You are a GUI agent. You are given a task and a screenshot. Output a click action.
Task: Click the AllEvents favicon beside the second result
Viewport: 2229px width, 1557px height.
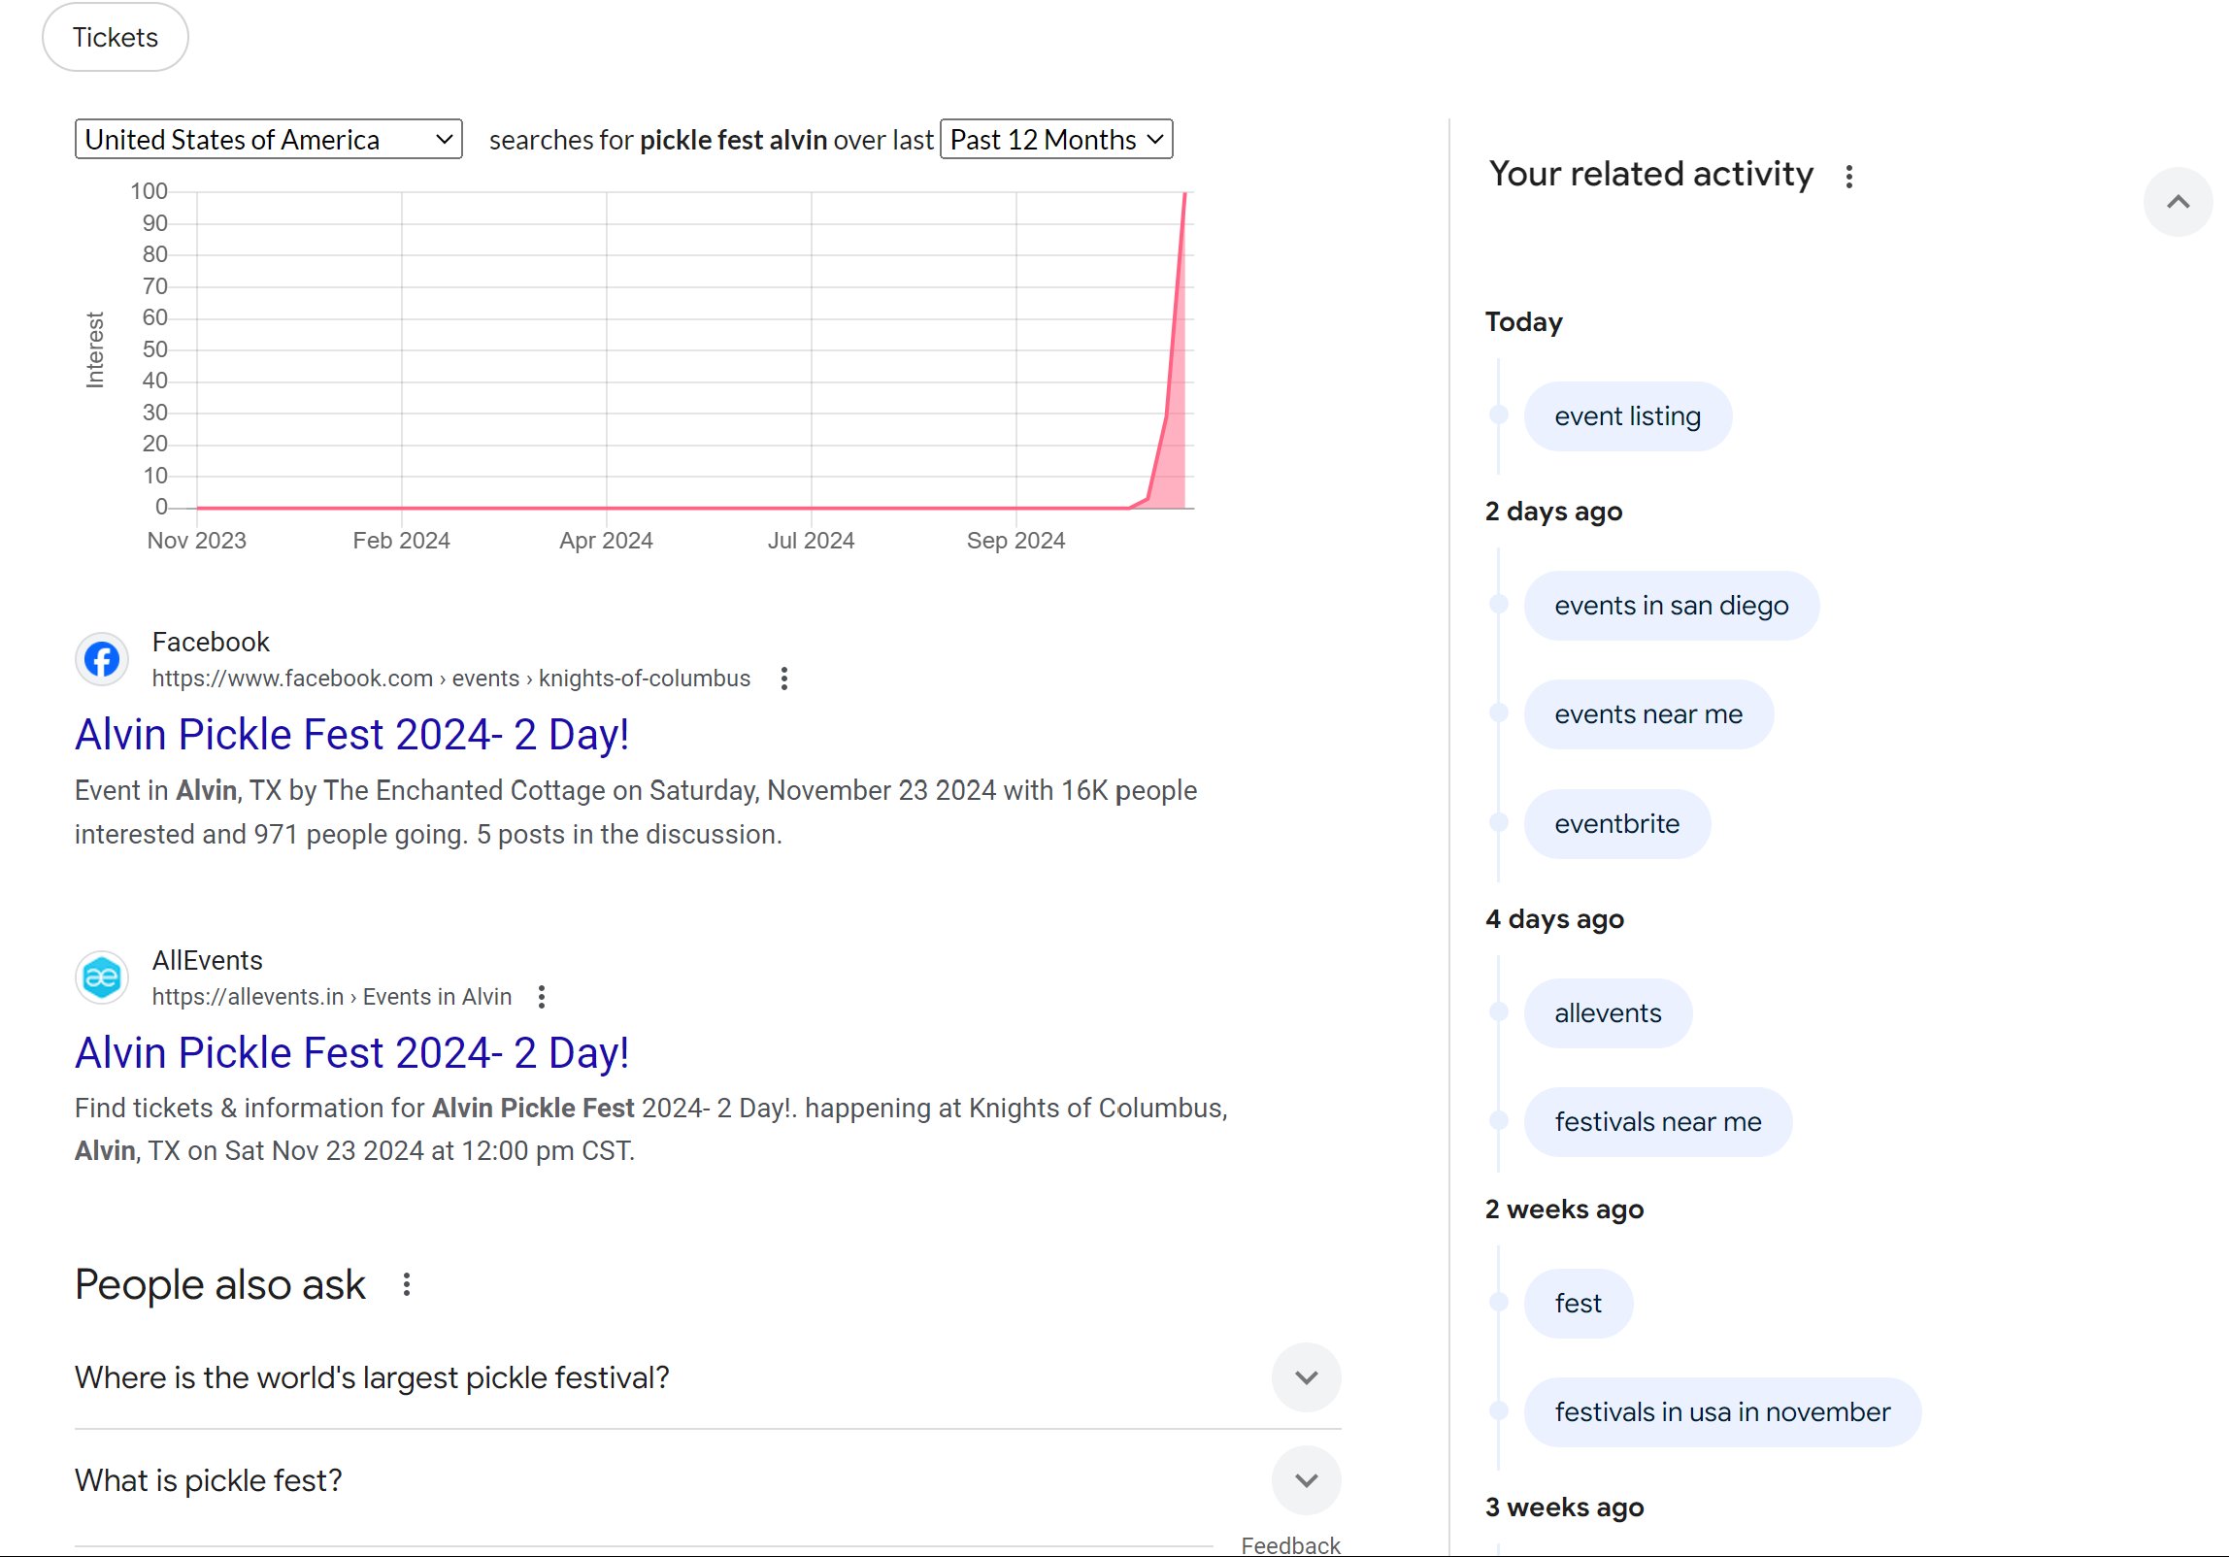(x=101, y=977)
